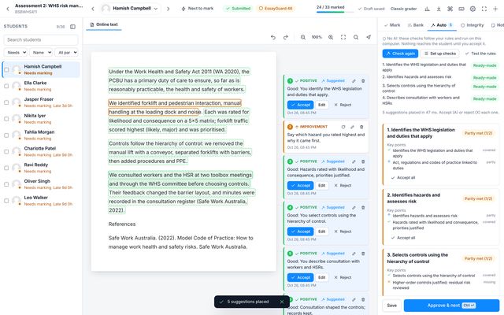504x315 pixels.
Task: Accept all for Identifies hazards criterion
Action: coord(403,238)
